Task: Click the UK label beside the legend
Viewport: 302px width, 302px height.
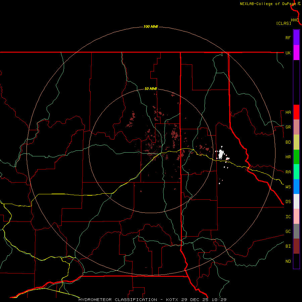Action: pos(288,53)
